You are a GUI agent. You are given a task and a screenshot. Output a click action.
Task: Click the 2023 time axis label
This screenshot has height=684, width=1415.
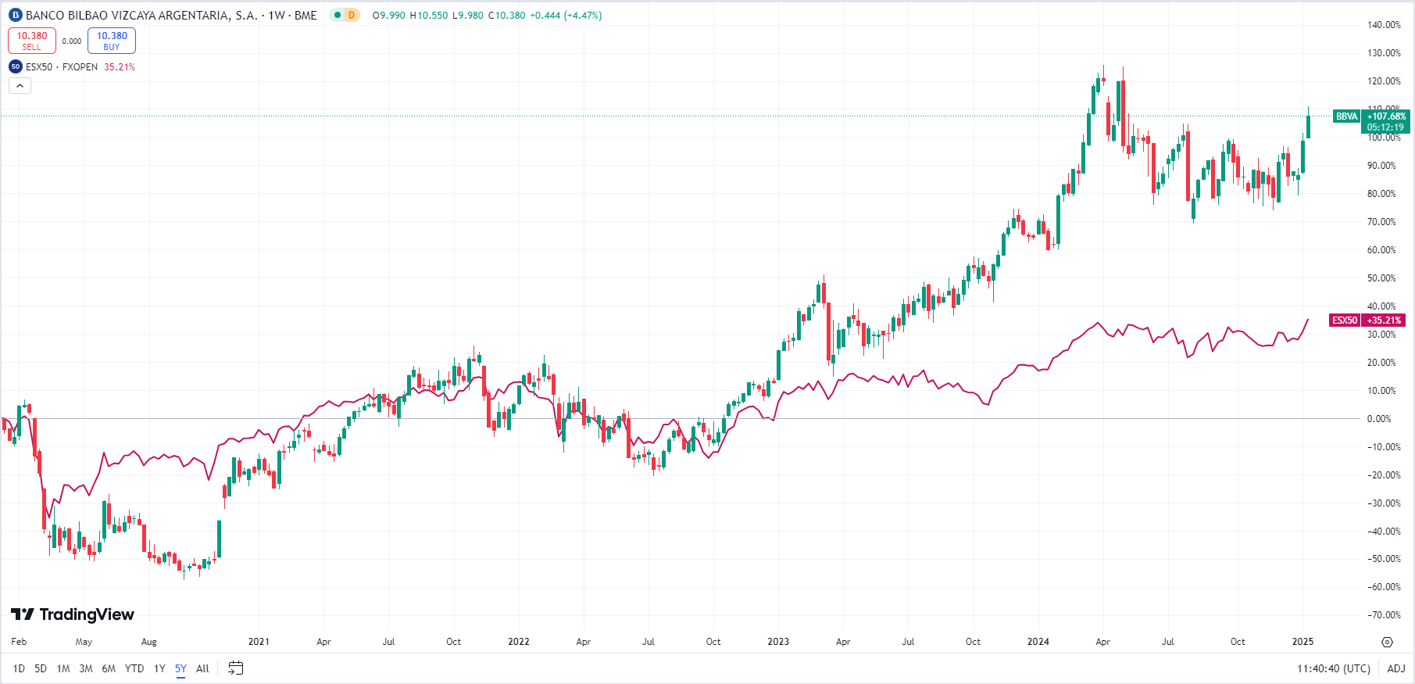point(778,642)
